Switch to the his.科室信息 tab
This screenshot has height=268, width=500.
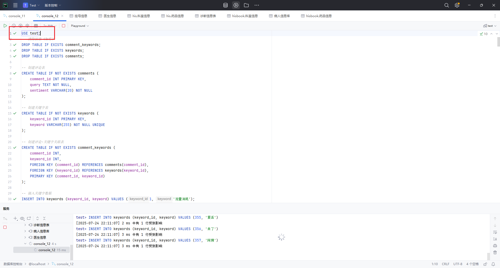[x=141, y=16]
